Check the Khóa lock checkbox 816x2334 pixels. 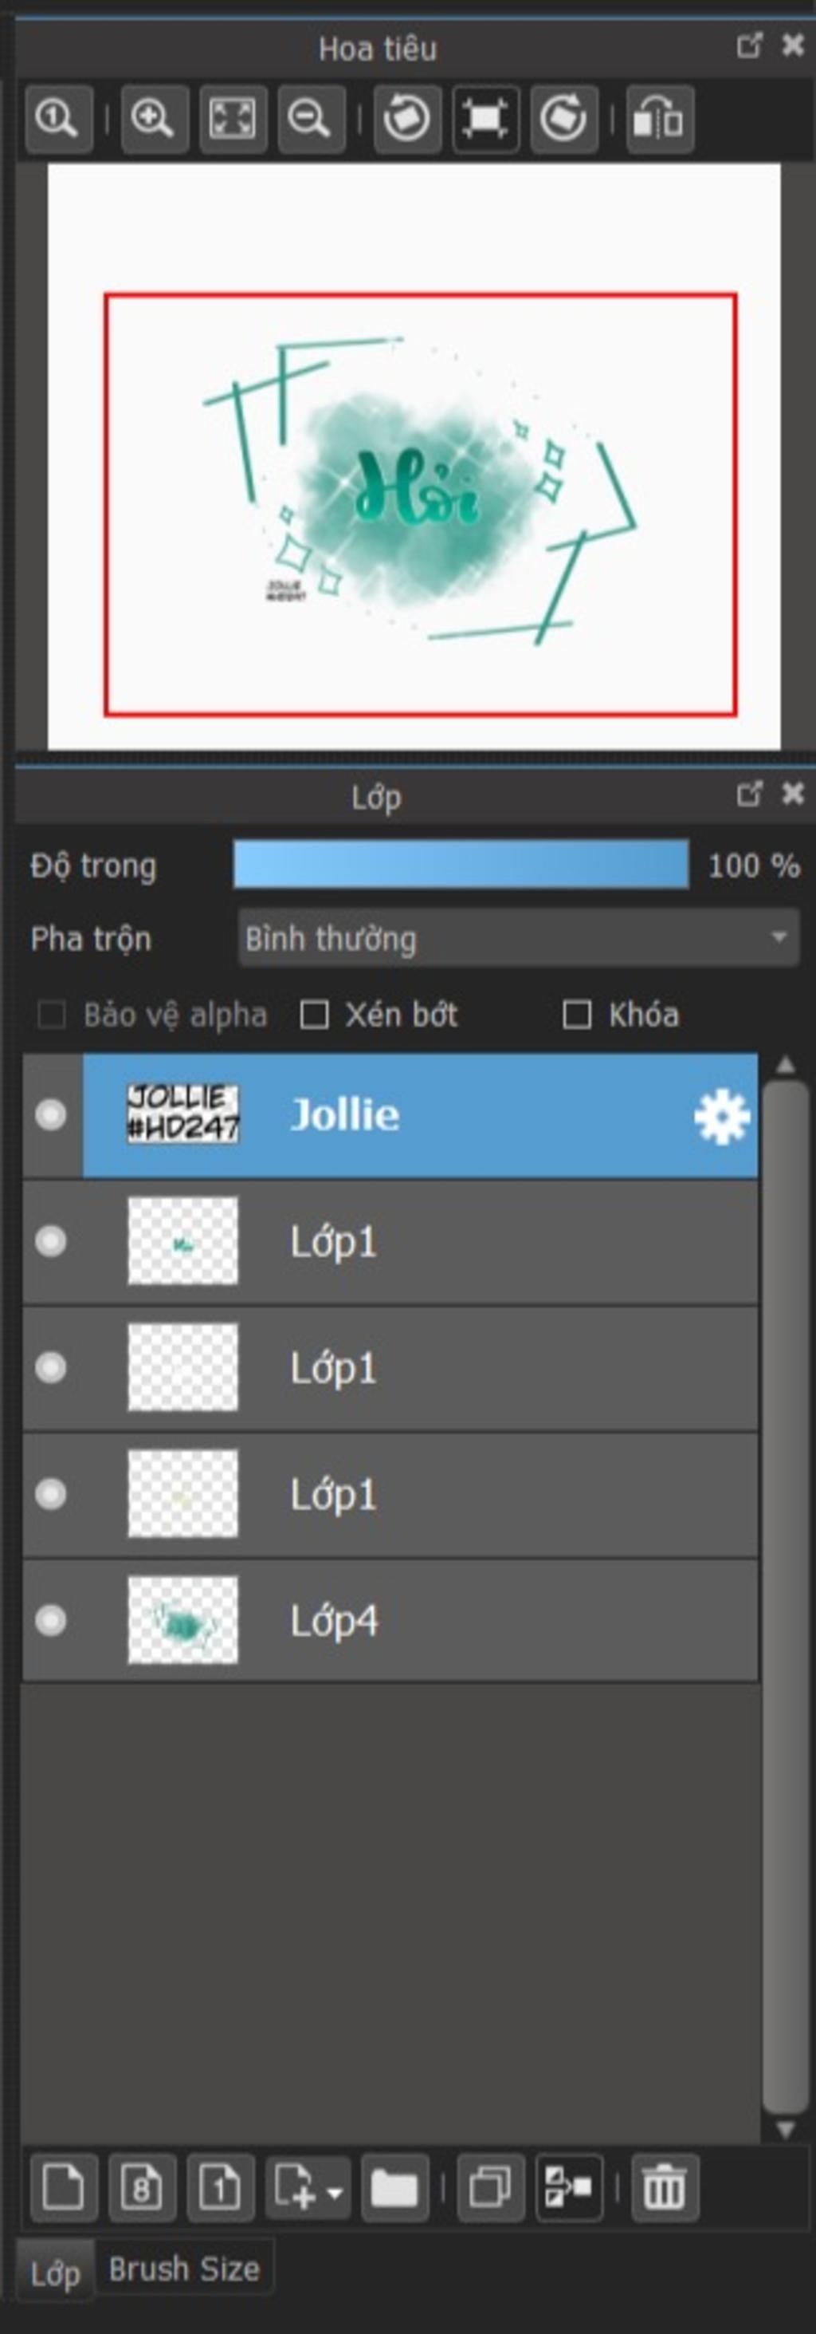576,1015
